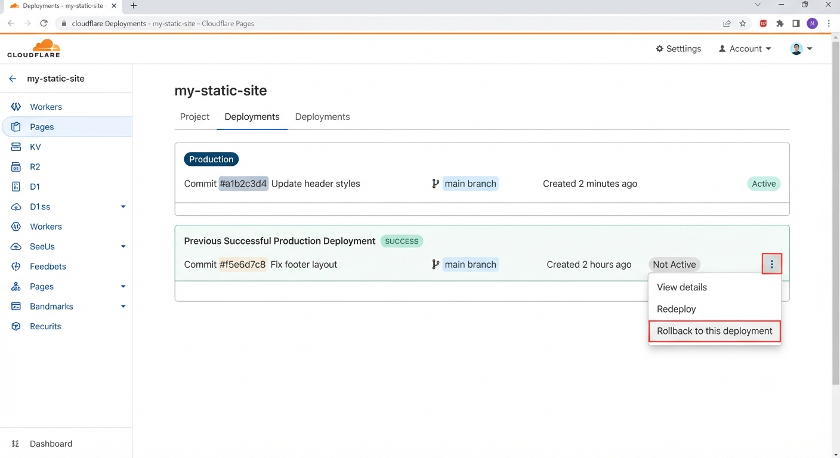This screenshot has height=458, width=840.
Task: Click the Production label badge
Action: coord(211,159)
